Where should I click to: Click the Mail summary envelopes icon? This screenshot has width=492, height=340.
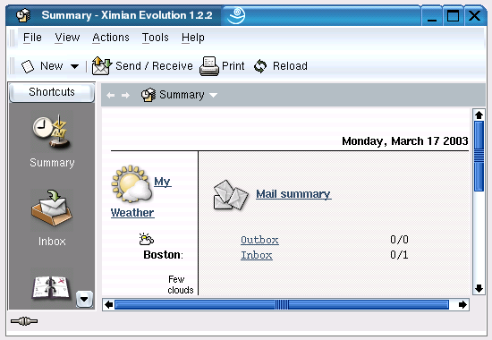point(230,195)
